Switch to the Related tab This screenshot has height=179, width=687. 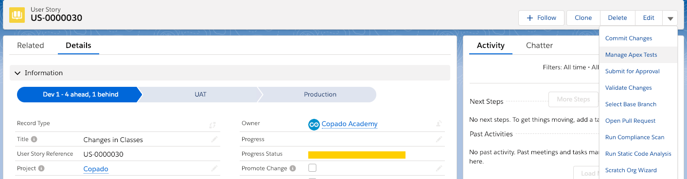tap(31, 45)
